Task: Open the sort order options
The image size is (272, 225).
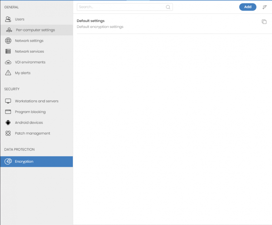Action: [265, 7]
